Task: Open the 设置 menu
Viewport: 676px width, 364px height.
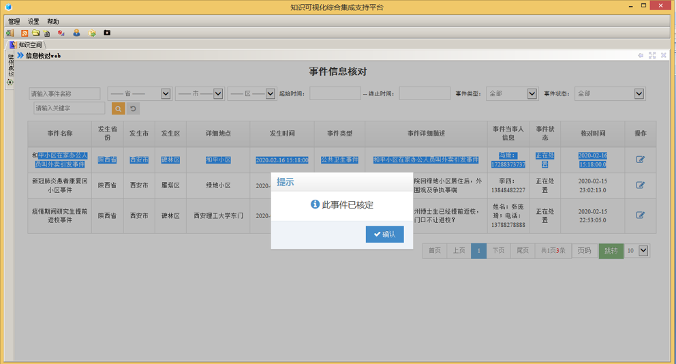Action: click(33, 22)
